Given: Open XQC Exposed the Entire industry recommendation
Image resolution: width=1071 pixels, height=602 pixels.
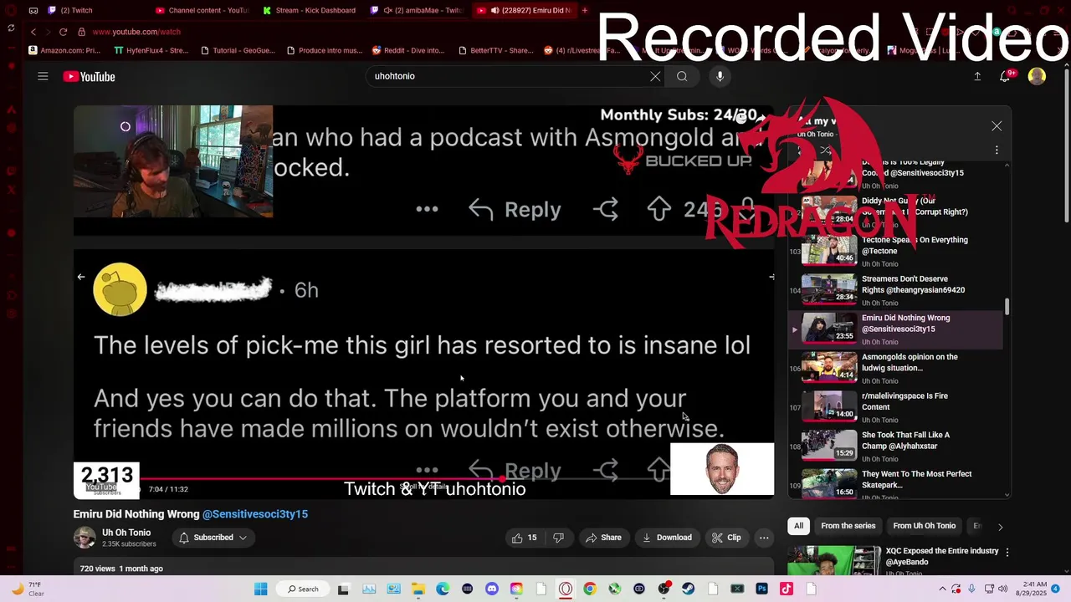Looking at the screenshot, I should point(942,556).
